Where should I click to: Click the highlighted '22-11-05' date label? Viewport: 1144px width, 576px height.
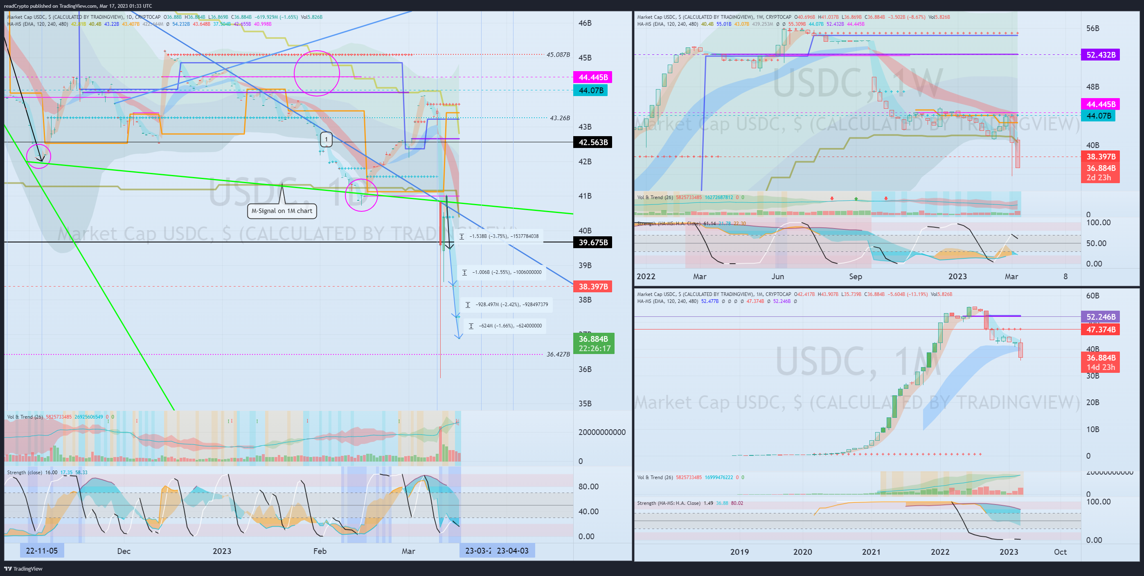pyautogui.click(x=42, y=551)
